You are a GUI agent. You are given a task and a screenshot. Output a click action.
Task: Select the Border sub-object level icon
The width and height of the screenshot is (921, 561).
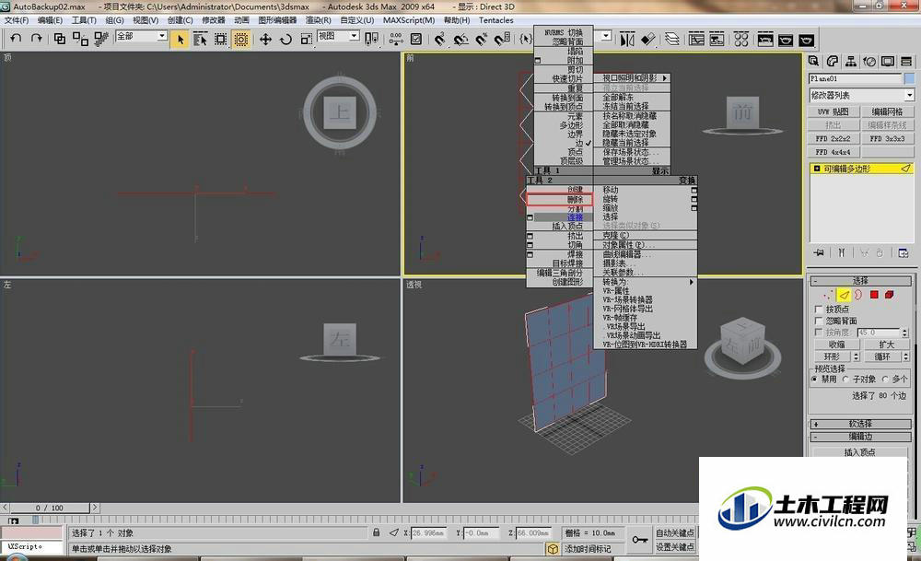pos(858,295)
